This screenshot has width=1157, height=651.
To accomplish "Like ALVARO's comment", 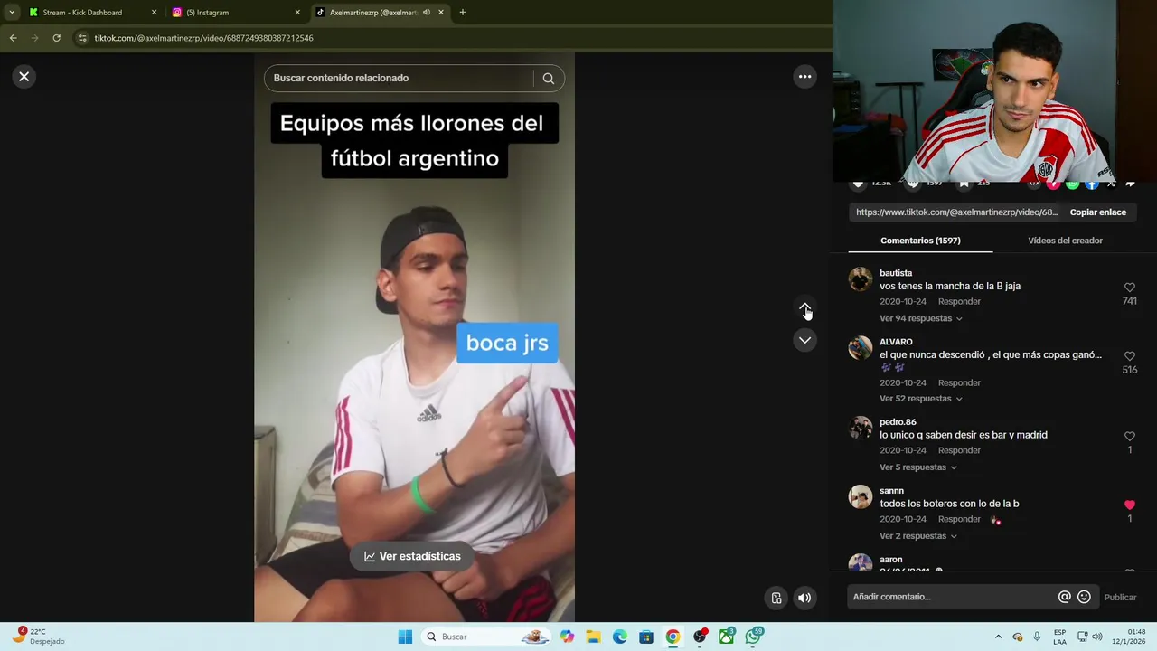I will pos(1129,356).
